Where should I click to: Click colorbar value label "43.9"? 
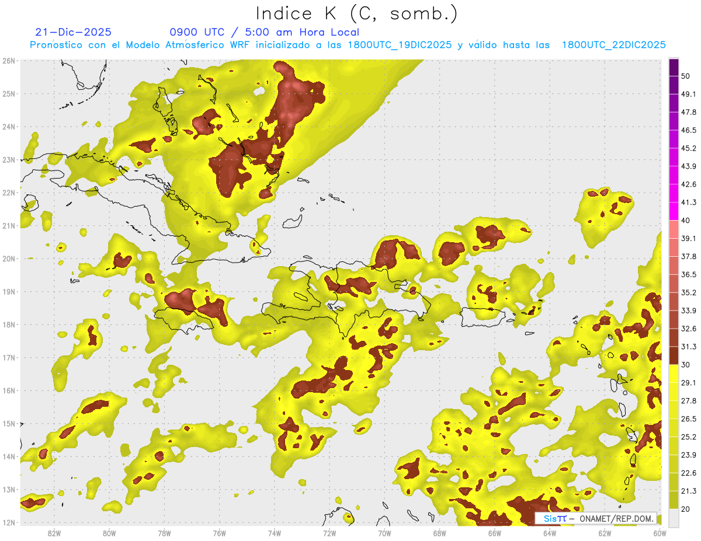pos(689,166)
